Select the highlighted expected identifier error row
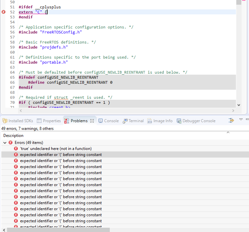 125,155
